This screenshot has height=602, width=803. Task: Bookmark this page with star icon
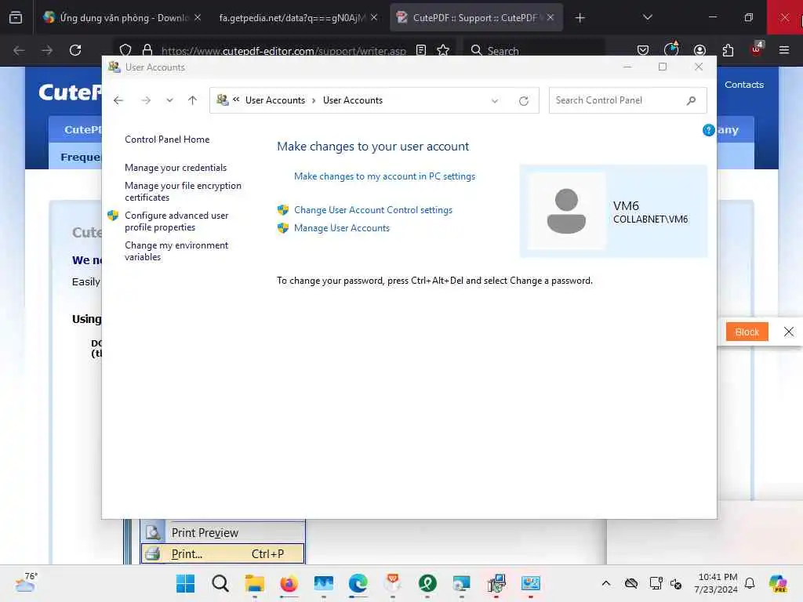coord(443,50)
